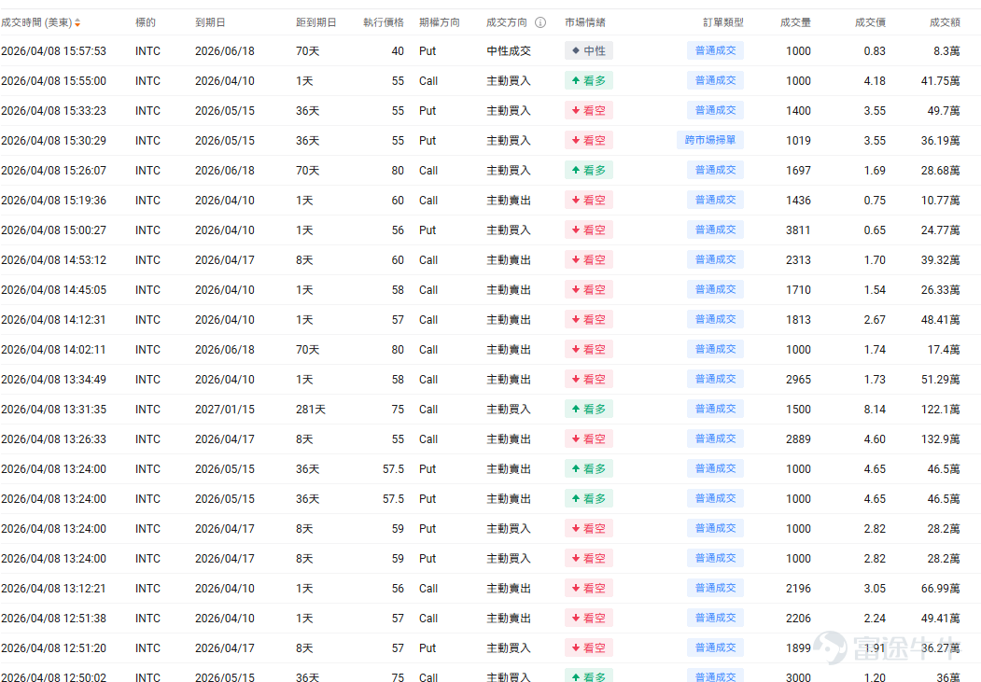This screenshot has width=981, height=682.
Task: Select turnover value 51.29萬
Action: 940,380
